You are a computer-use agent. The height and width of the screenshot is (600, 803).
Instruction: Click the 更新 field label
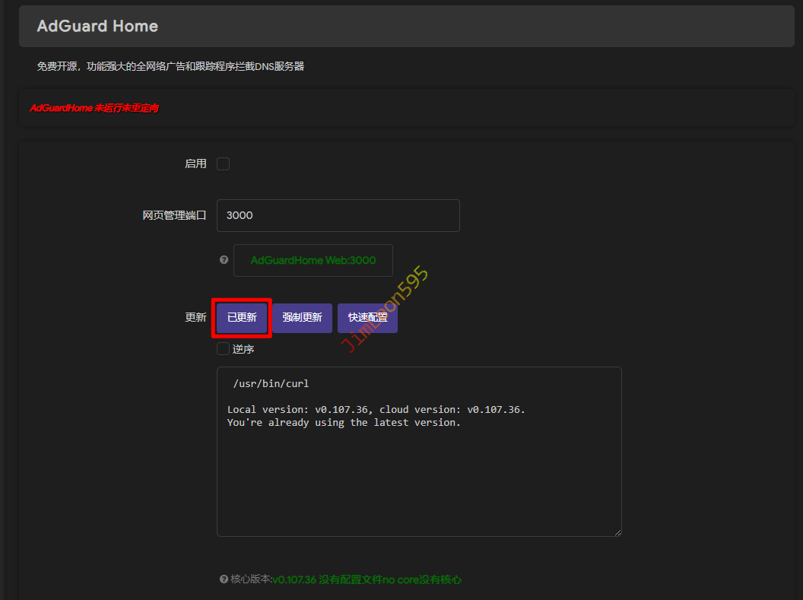coord(195,318)
